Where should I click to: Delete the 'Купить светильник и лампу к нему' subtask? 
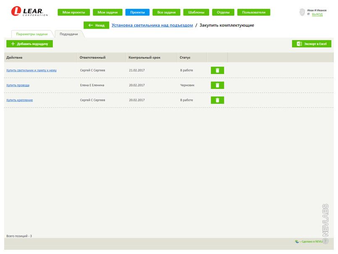[217, 71]
